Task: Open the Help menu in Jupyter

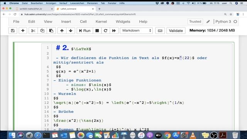Action: coord(143,22)
